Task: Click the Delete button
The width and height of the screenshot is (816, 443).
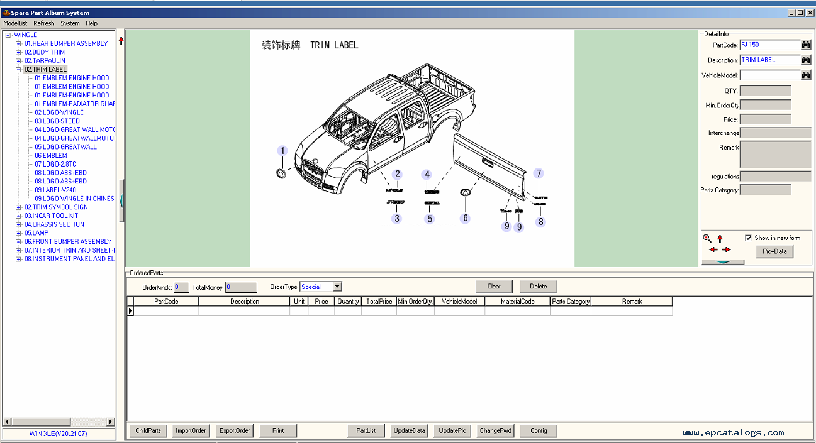Action: tap(539, 287)
